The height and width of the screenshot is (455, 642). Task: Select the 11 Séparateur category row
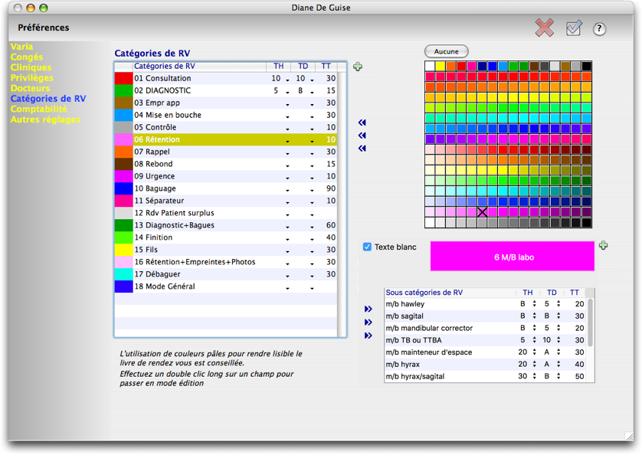226,201
